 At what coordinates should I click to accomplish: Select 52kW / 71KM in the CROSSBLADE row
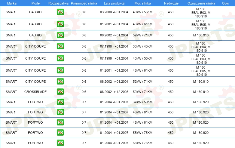[x=142, y=92]
